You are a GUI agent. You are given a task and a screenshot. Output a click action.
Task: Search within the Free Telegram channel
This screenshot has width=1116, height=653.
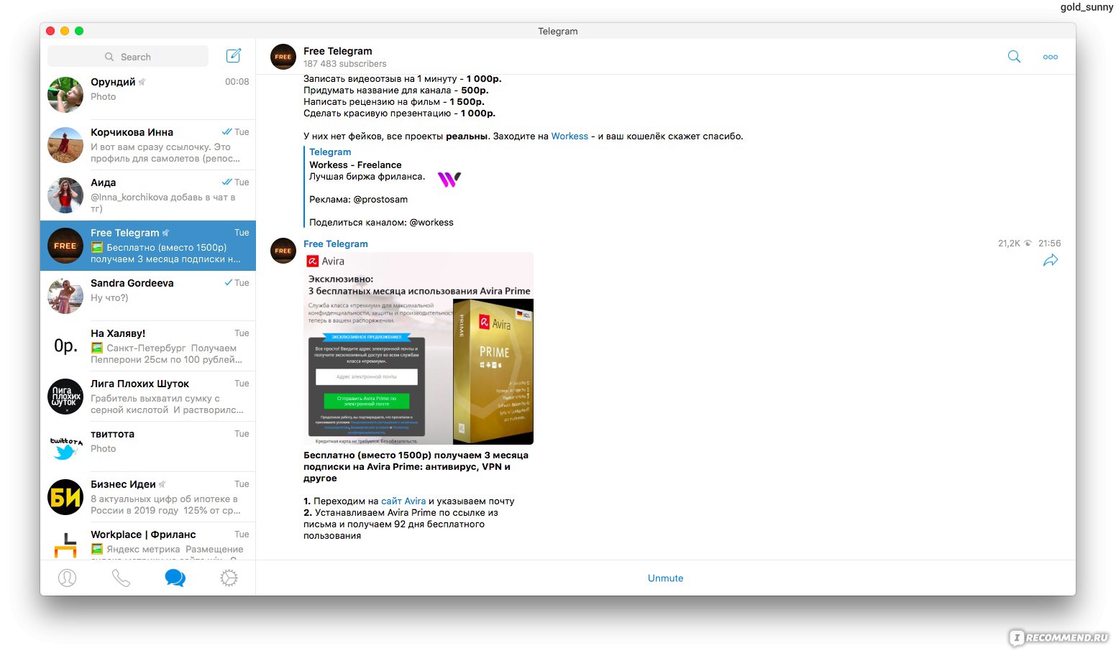[x=1014, y=57]
